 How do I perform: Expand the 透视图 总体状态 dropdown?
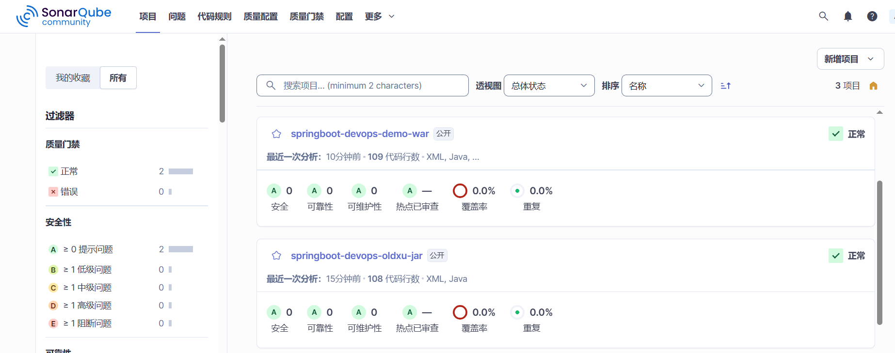[x=549, y=86]
